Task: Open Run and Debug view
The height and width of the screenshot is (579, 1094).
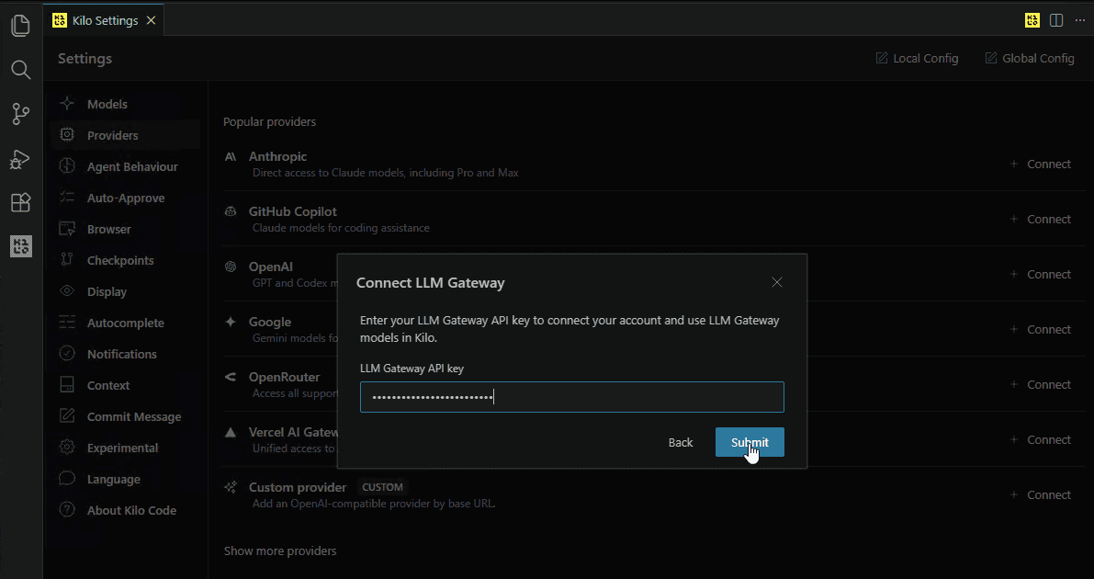Action: (21, 159)
